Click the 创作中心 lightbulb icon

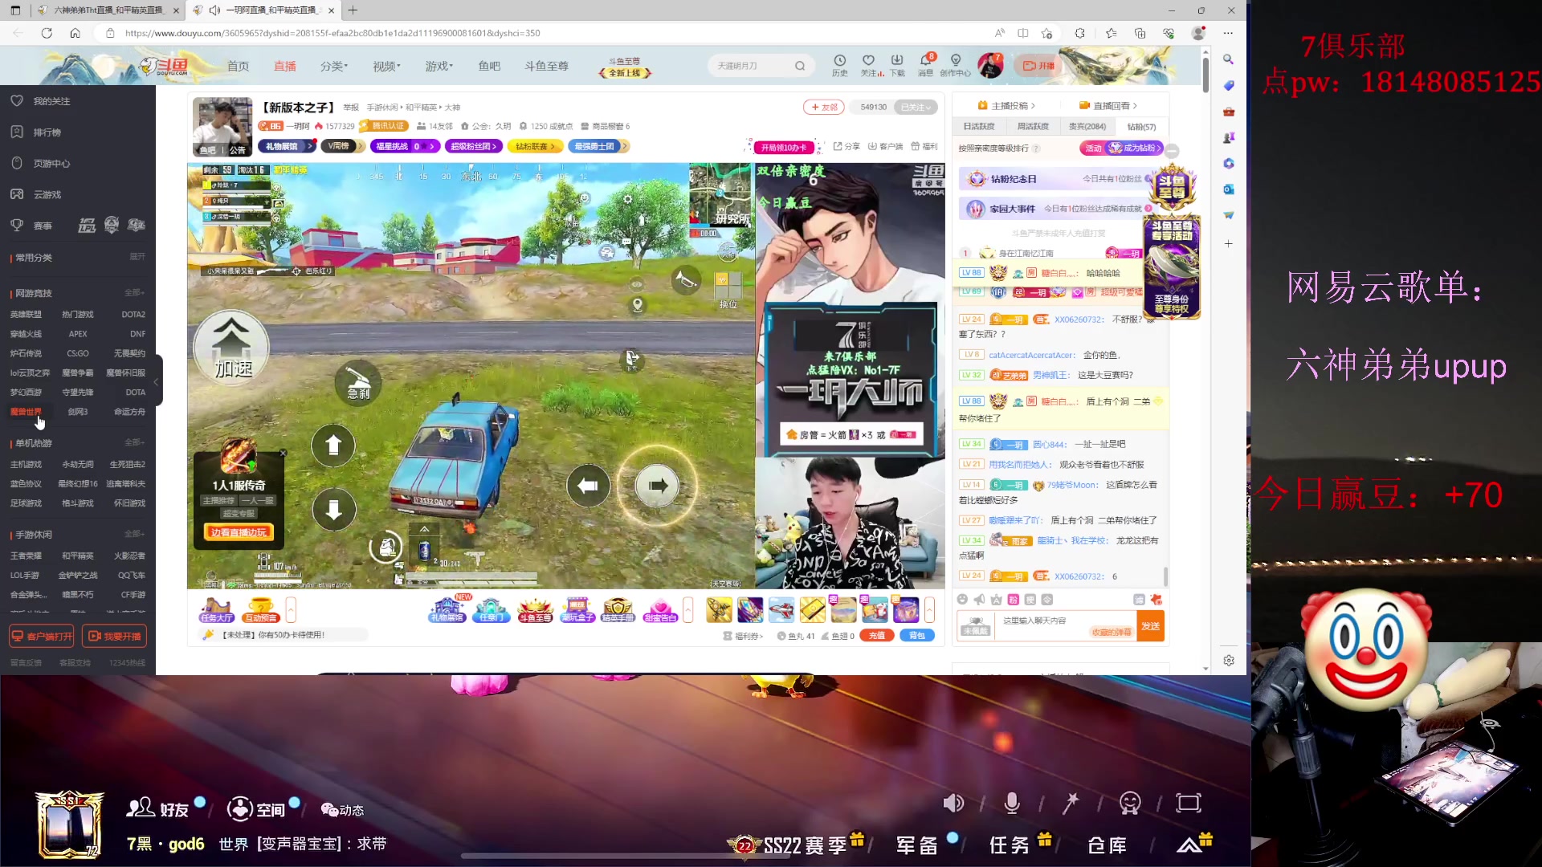coord(955,61)
